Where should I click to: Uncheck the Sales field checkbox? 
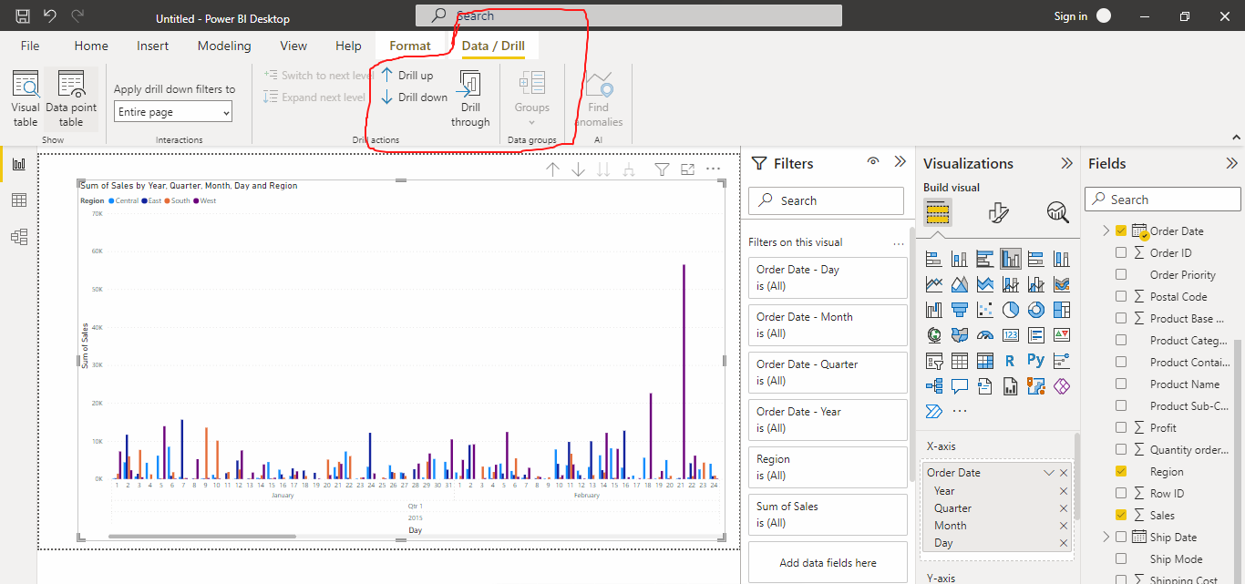(1121, 515)
